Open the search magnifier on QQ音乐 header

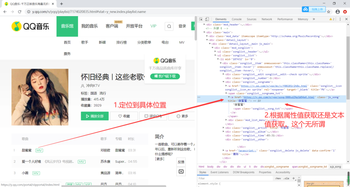click(x=169, y=27)
